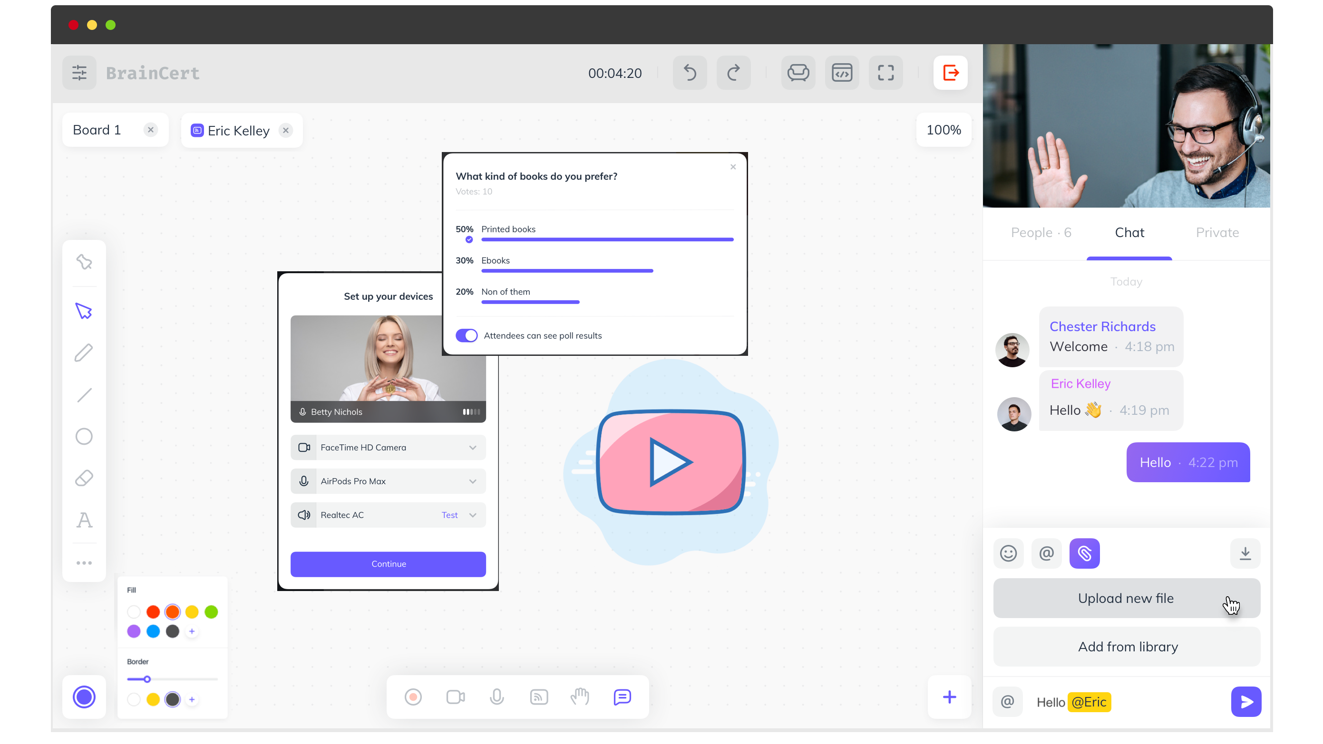Mute the microphone in the bottom toolbar

pos(496,697)
